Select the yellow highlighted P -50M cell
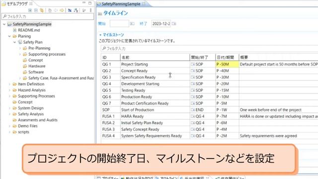318x179 pixels. pos(227,64)
